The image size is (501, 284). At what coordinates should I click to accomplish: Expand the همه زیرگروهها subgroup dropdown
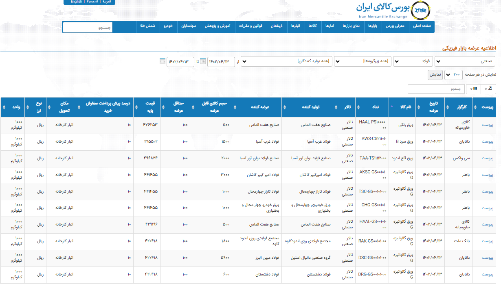pyautogui.click(x=363, y=62)
